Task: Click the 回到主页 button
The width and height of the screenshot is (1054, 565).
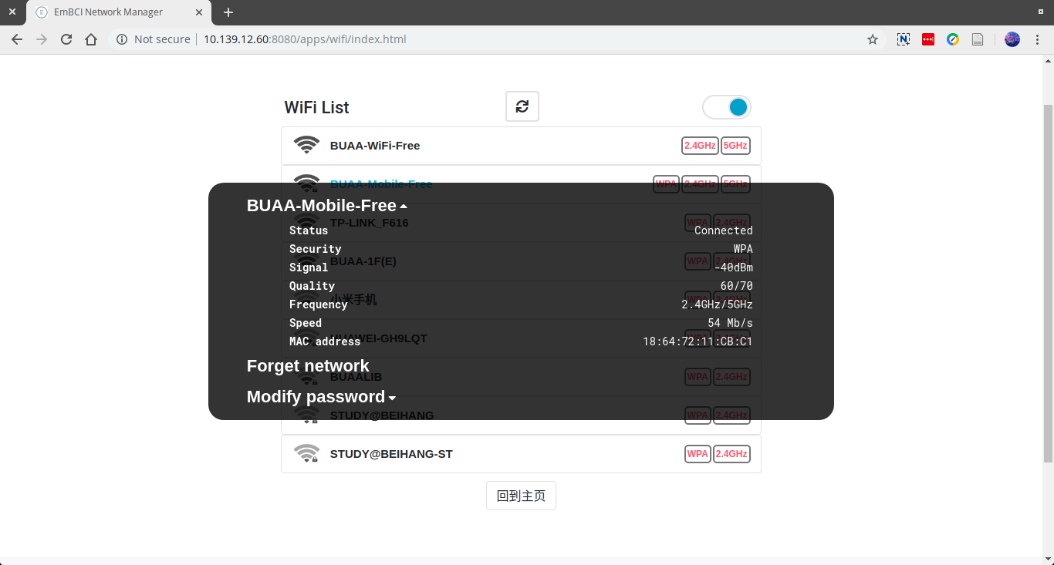Action: [x=521, y=495]
